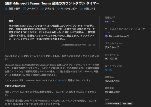Click the relevance level bar indicator
The height and width of the screenshot is (107, 151).
pos(107,22)
